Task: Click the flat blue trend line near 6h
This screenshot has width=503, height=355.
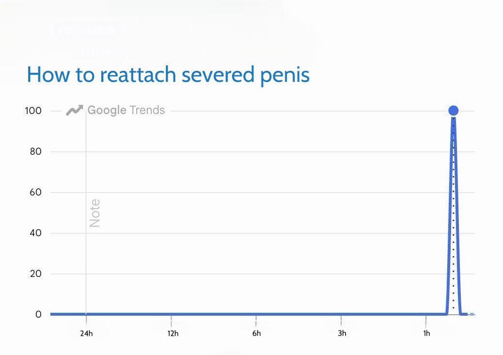Action: click(x=256, y=314)
